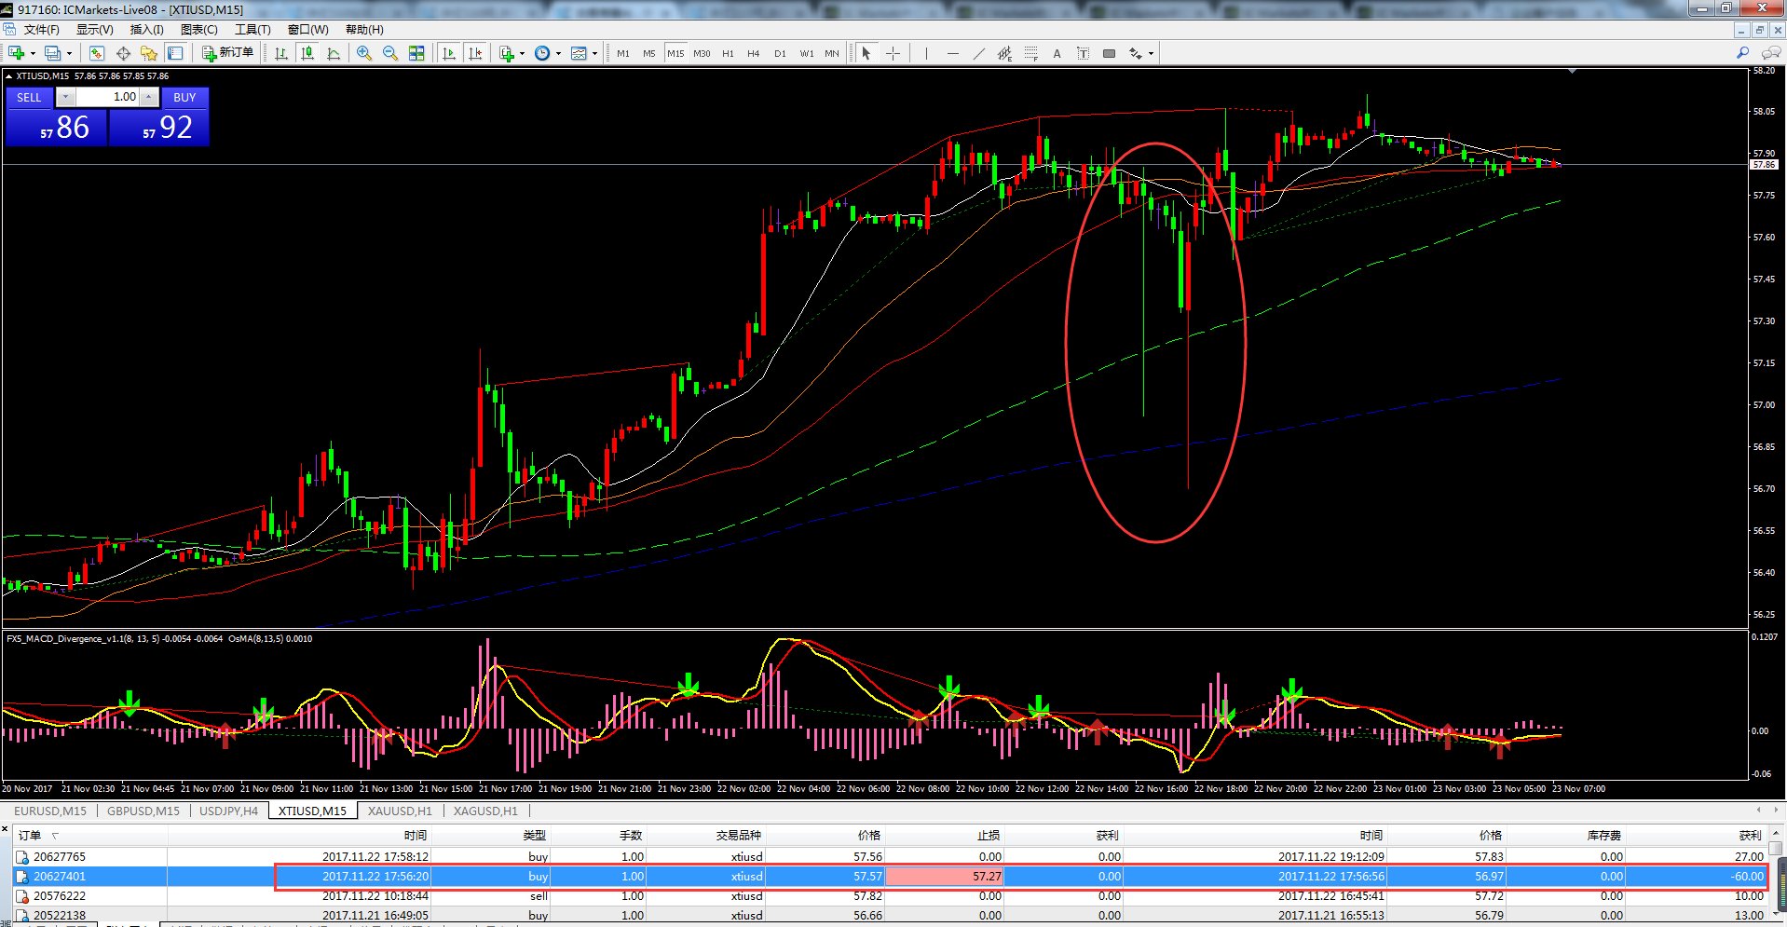Toggle the chart auto scroll button
This screenshot has height=927, width=1787.
(x=449, y=53)
